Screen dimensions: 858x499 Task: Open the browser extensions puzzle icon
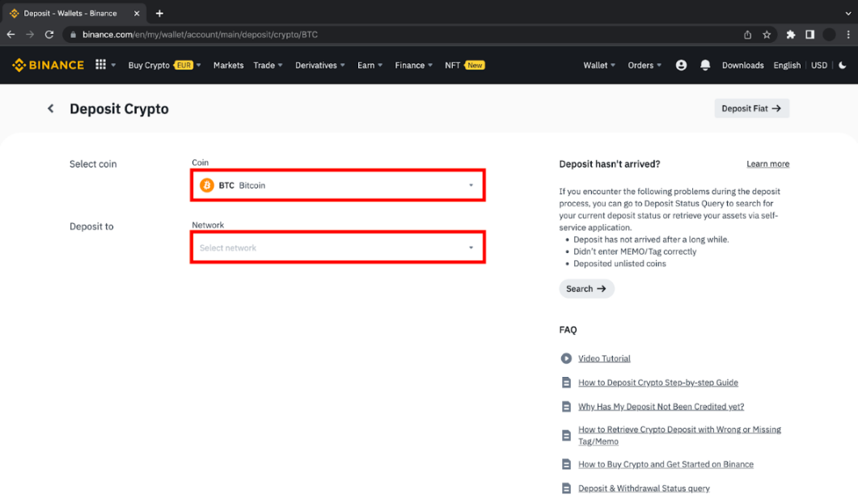click(x=791, y=35)
